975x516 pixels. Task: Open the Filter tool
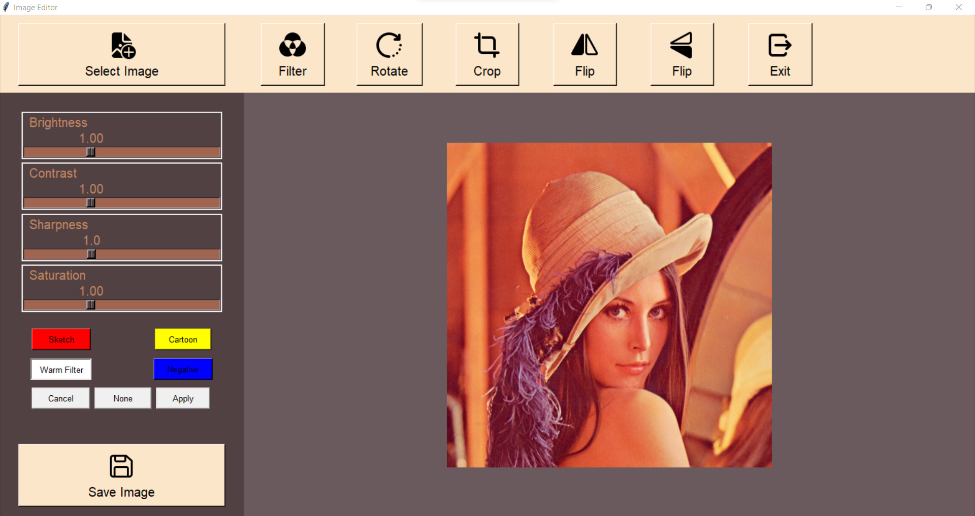click(292, 54)
